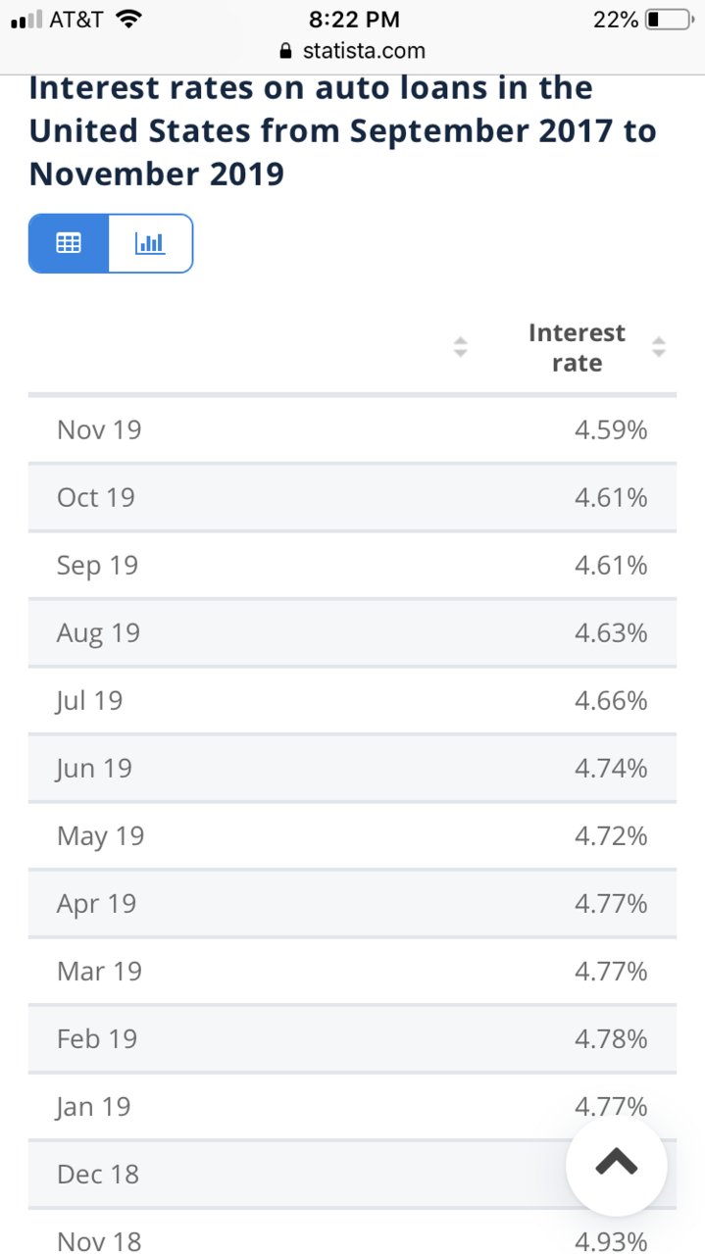Tap the lock icon beside statista.com
705x1254 pixels.
286,51
